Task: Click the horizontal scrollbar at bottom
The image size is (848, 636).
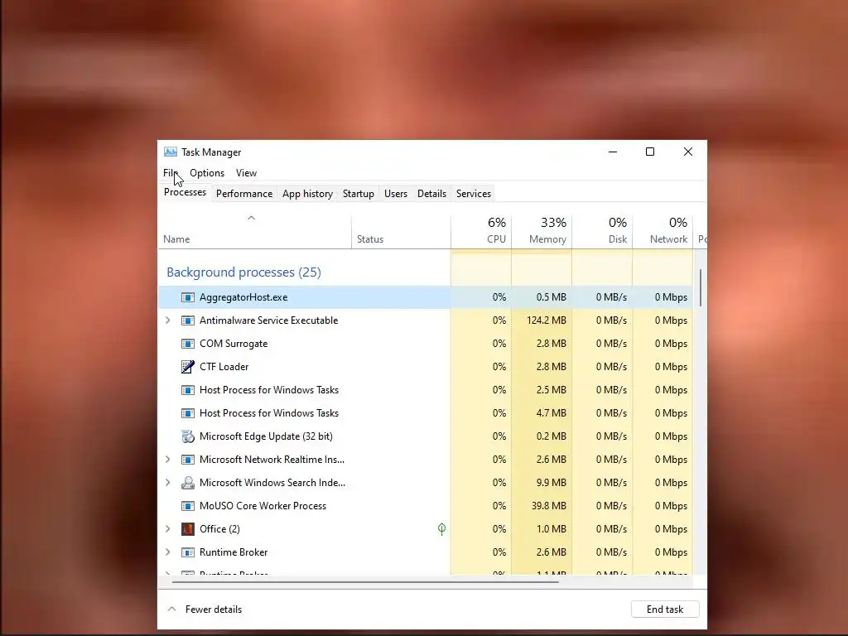Action: click(x=365, y=582)
